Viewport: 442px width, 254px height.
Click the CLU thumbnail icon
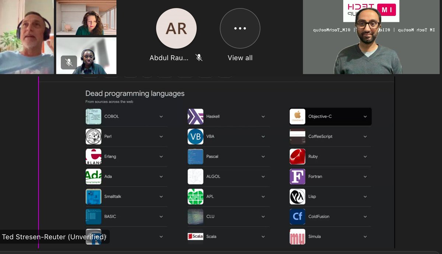click(196, 216)
